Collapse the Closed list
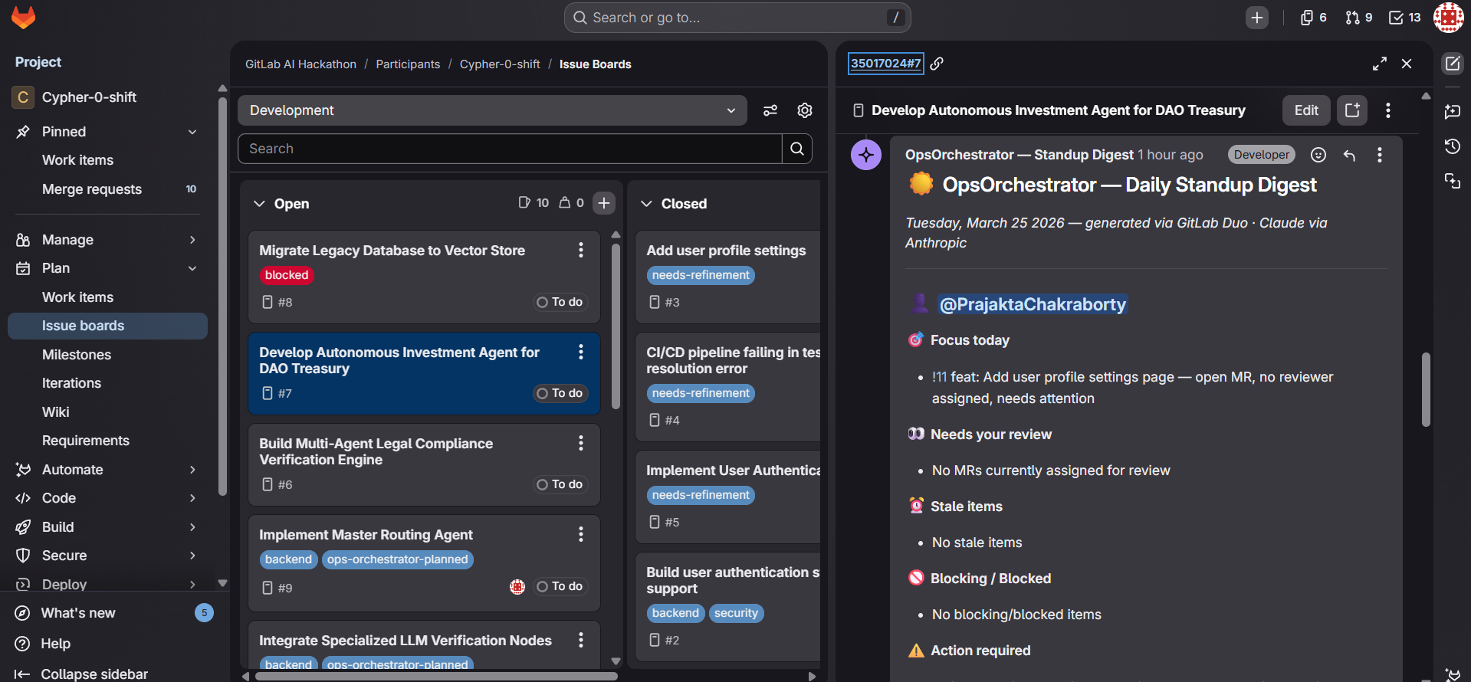The width and height of the screenshot is (1471, 682). pos(646,204)
